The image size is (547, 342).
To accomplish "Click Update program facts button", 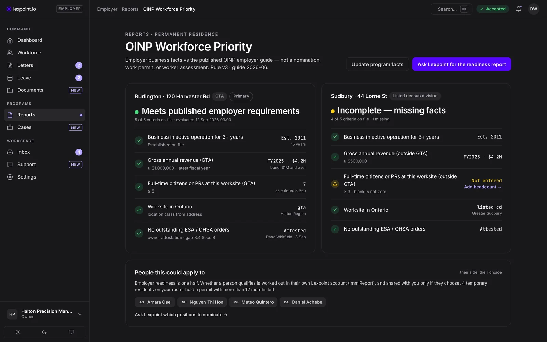I will tap(377, 64).
